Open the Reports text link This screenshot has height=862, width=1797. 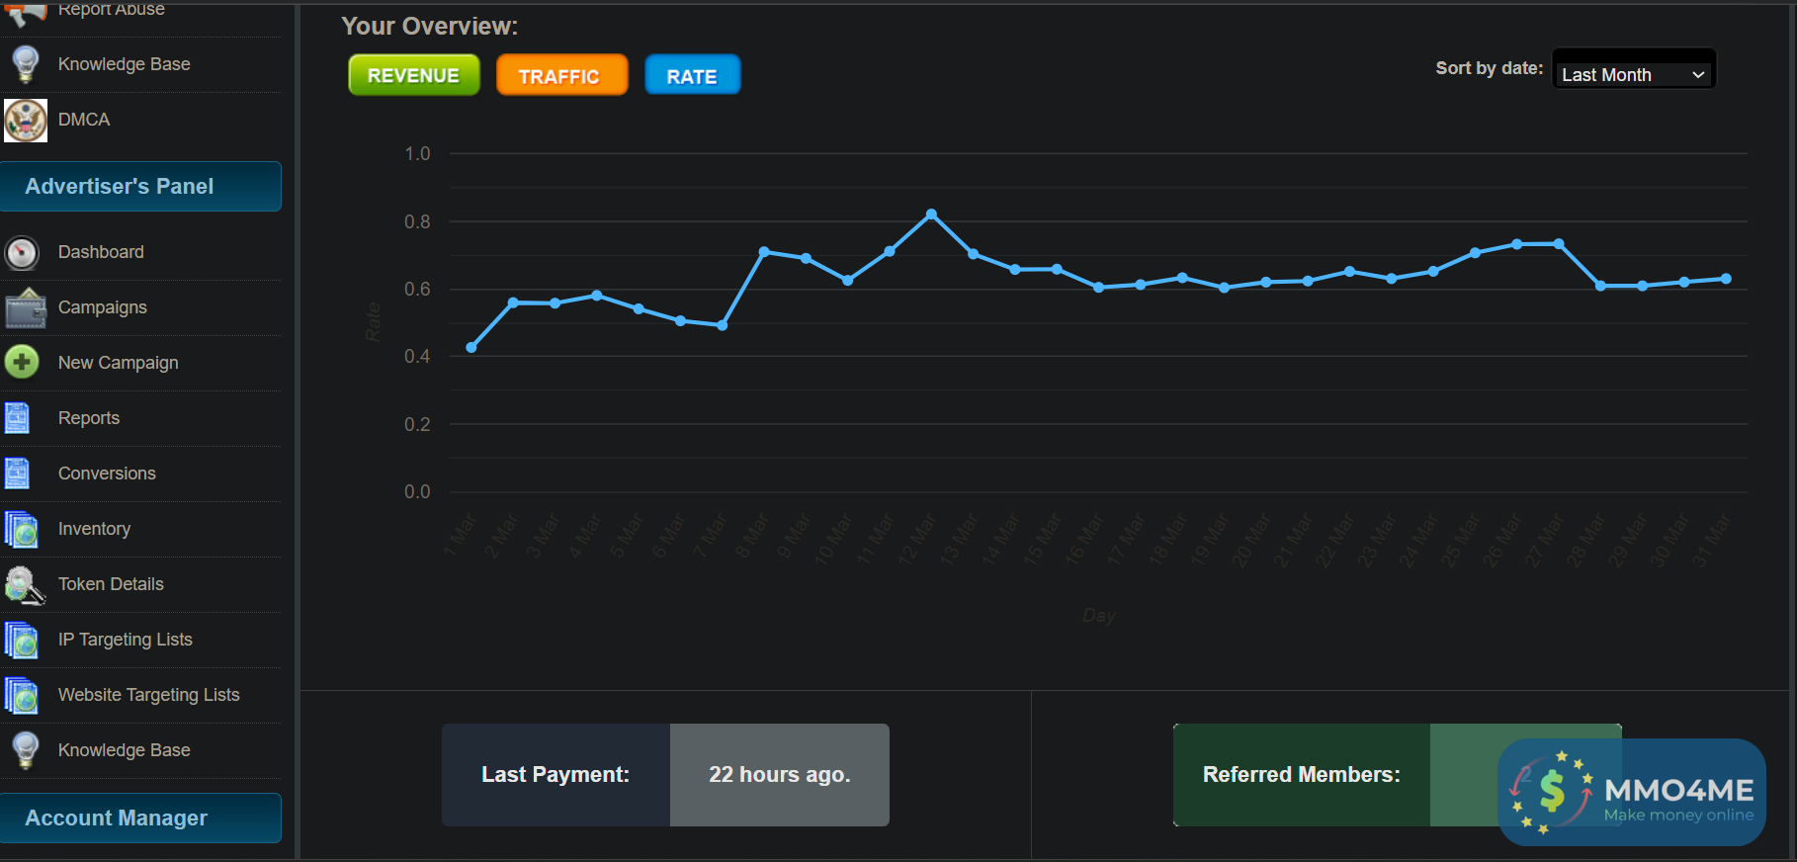89,418
